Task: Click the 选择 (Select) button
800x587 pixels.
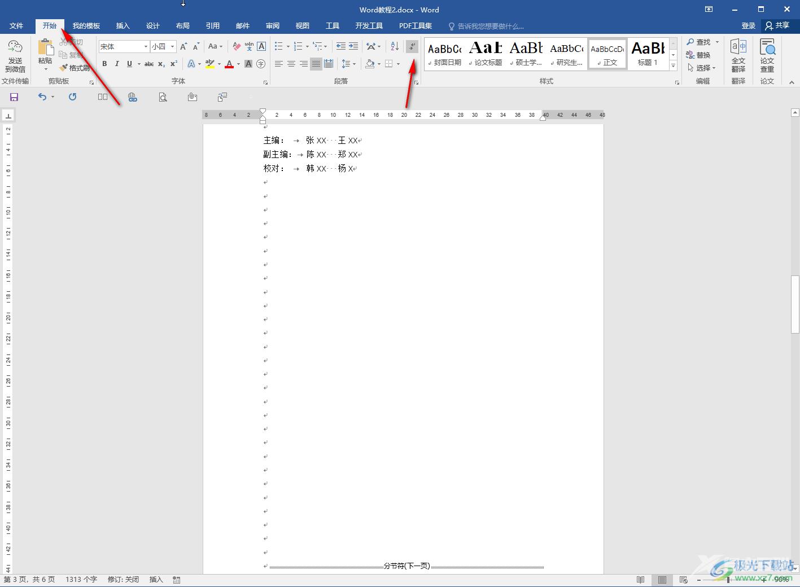Action: [x=702, y=68]
